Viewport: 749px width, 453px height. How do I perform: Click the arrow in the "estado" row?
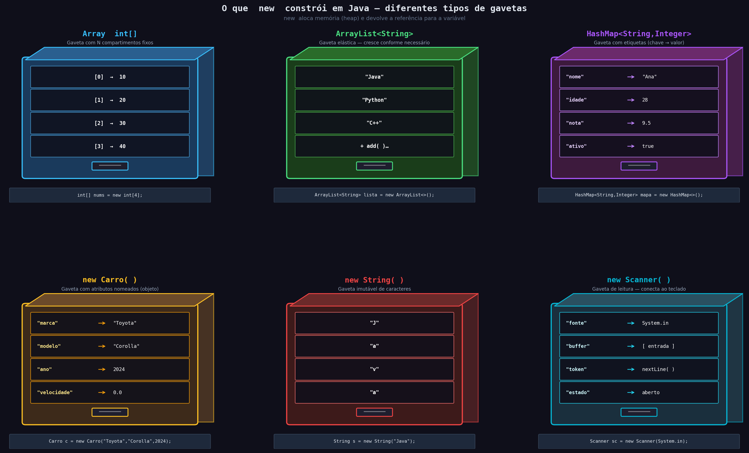tap(631, 392)
